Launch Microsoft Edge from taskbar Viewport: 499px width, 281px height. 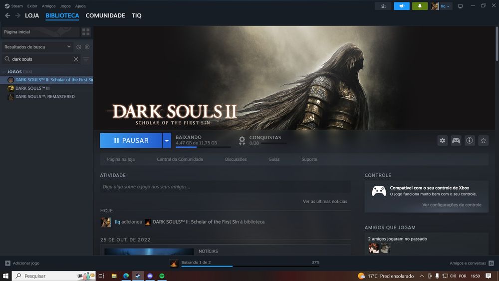[x=126, y=276]
